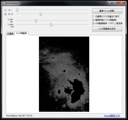This screenshot has width=128, height=120.
Task: Maximize the AstroMasker window
Action: tap(115, 3)
